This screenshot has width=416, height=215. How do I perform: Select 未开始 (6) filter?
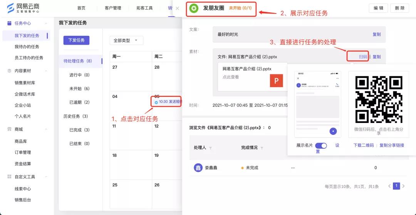click(x=80, y=89)
